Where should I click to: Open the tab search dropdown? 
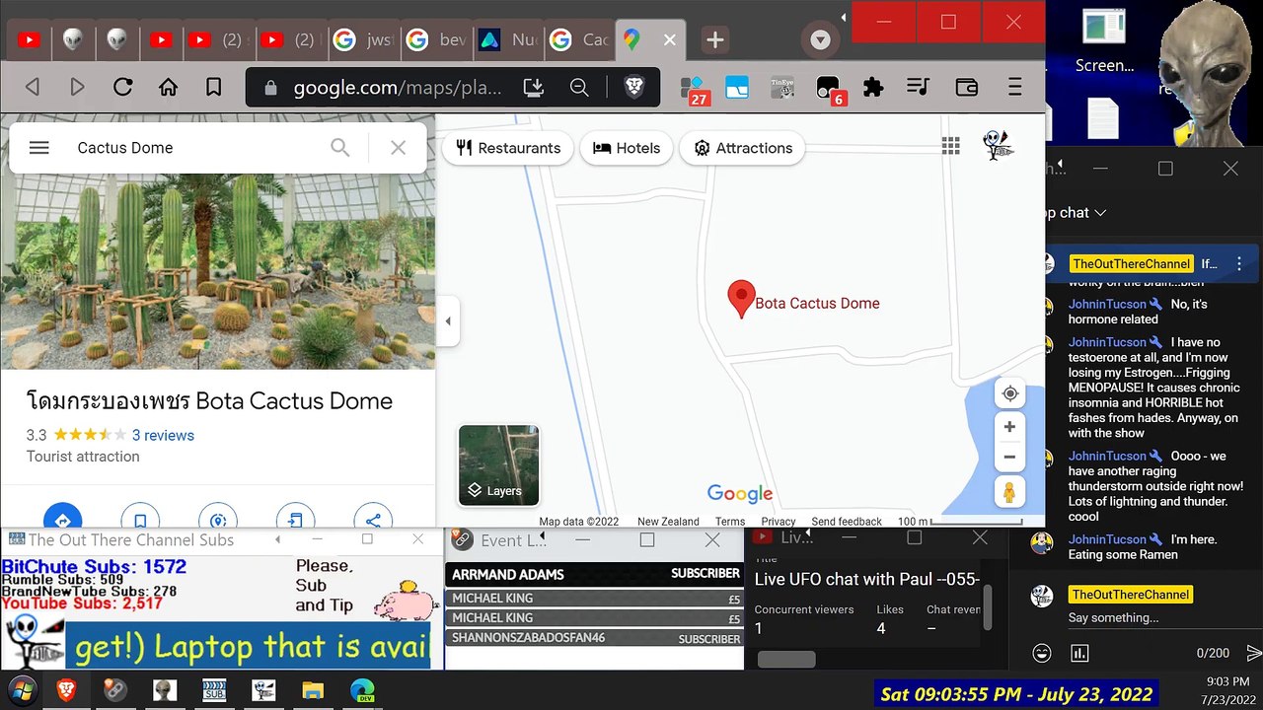click(820, 40)
